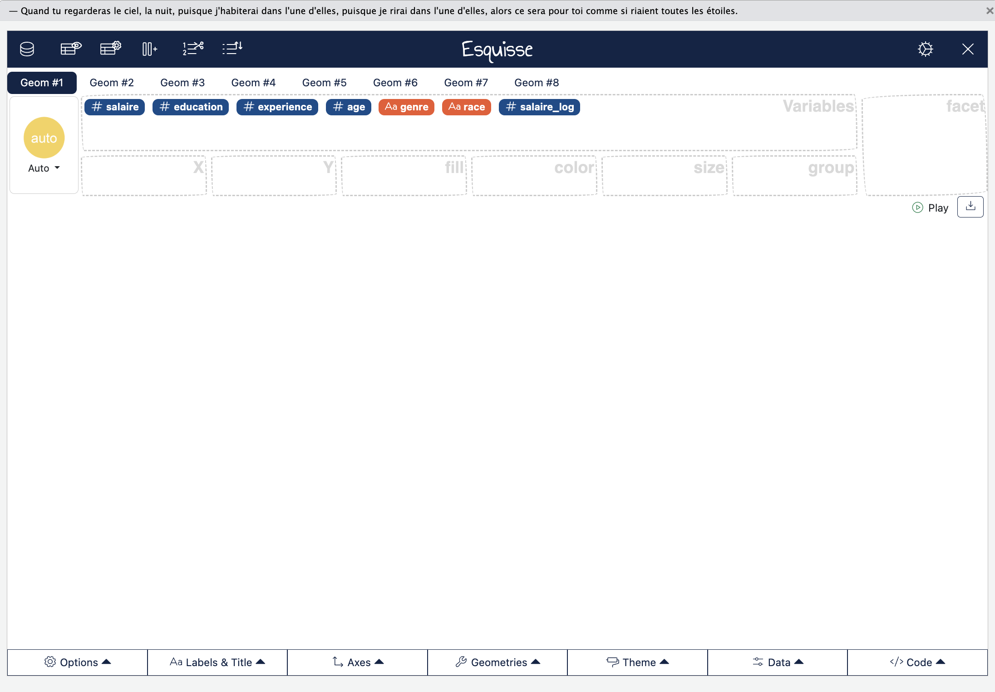This screenshot has width=995, height=692.
Task: Switch to Geom #6 tab
Action: pos(395,83)
